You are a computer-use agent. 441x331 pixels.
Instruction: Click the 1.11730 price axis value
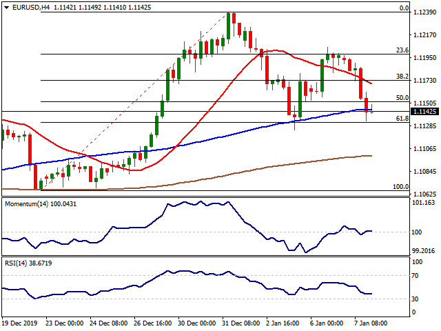click(x=424, y=81)
